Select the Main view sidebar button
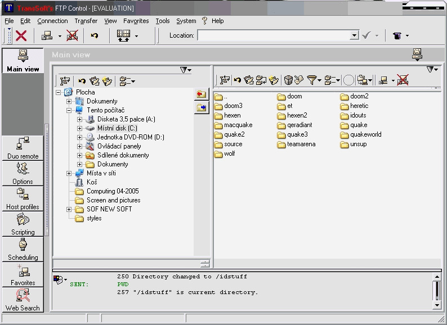The image size is (447, 325). point(23,61)
